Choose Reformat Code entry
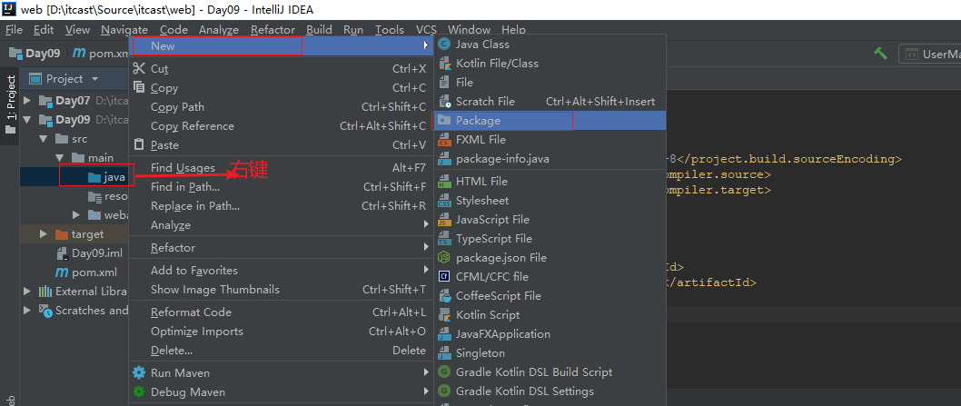961x406 pixels. [280, 312]
